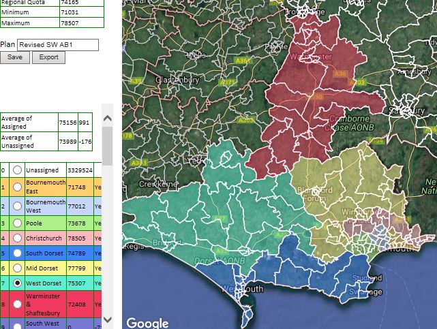The width and height of the screenshot is (437, 329).
Task: Click the West Dorset constituency name
Action: 44,283
